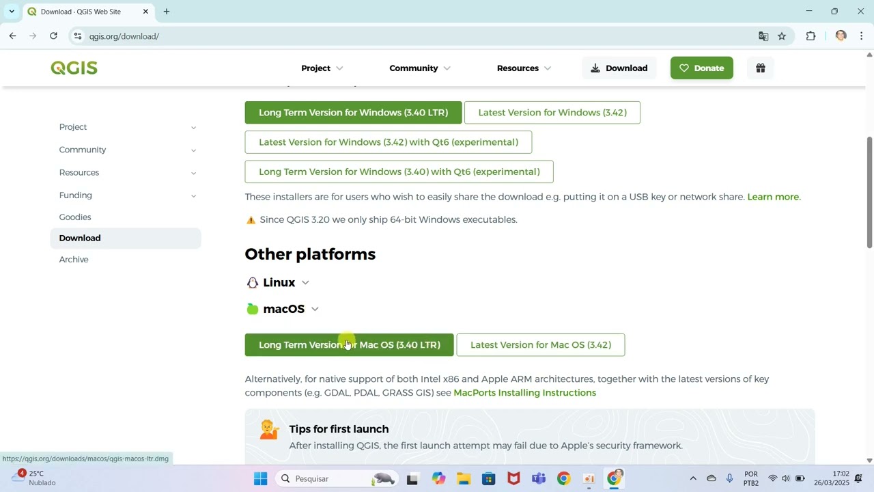Open site information icon beside the URL

coord(78,36)
